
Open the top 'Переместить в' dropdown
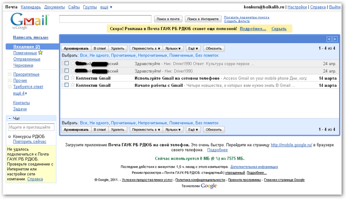[x=146, y=48]
